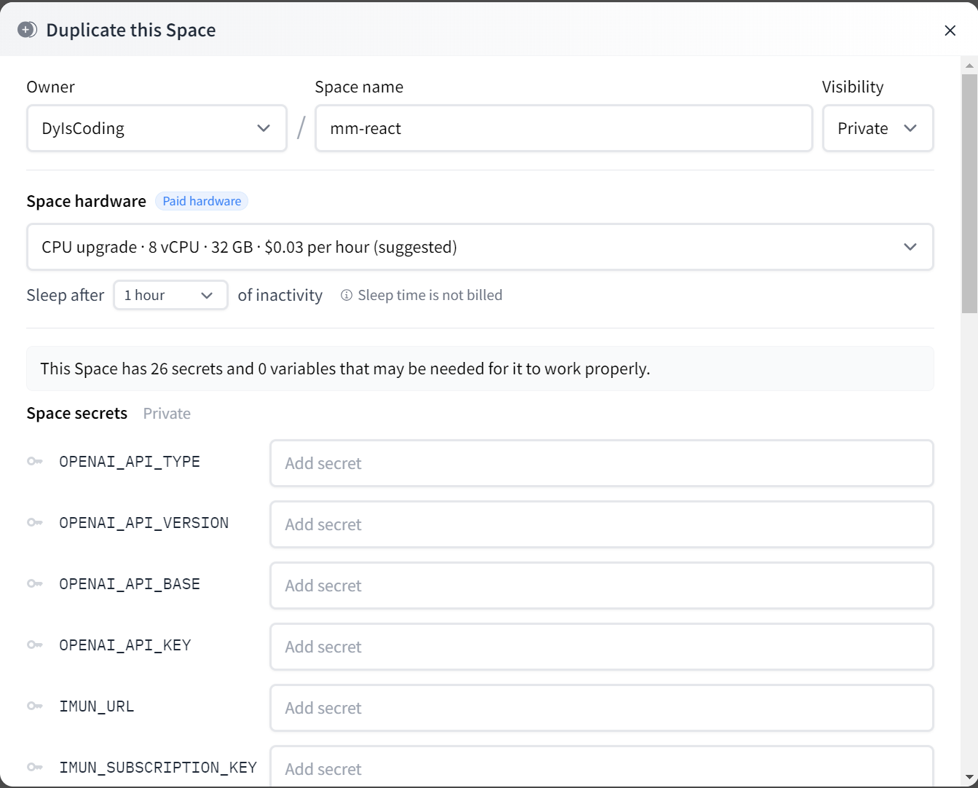The height and width of the screenshot is (788, 978).
Task: Click the Space name field label
Action: pos(359,87)
